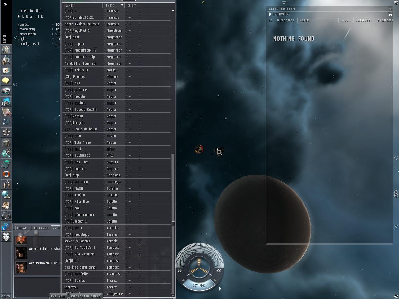Open the star map constellation sidebar icon

pos(6,122)
